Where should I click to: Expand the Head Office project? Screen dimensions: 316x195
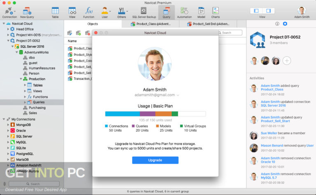(x=8, y=29)
